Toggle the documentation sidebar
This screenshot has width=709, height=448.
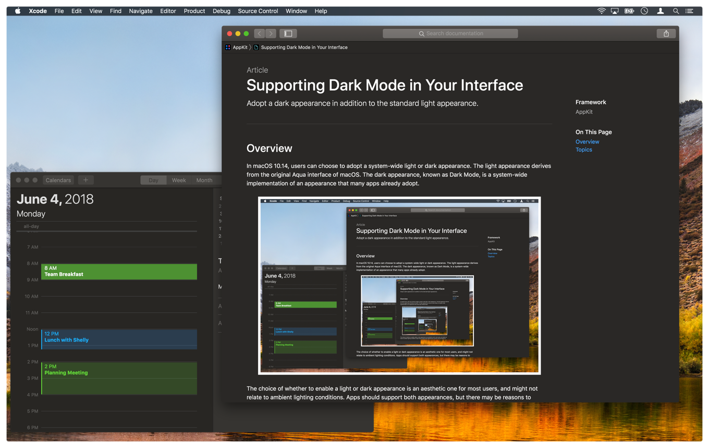288,33
